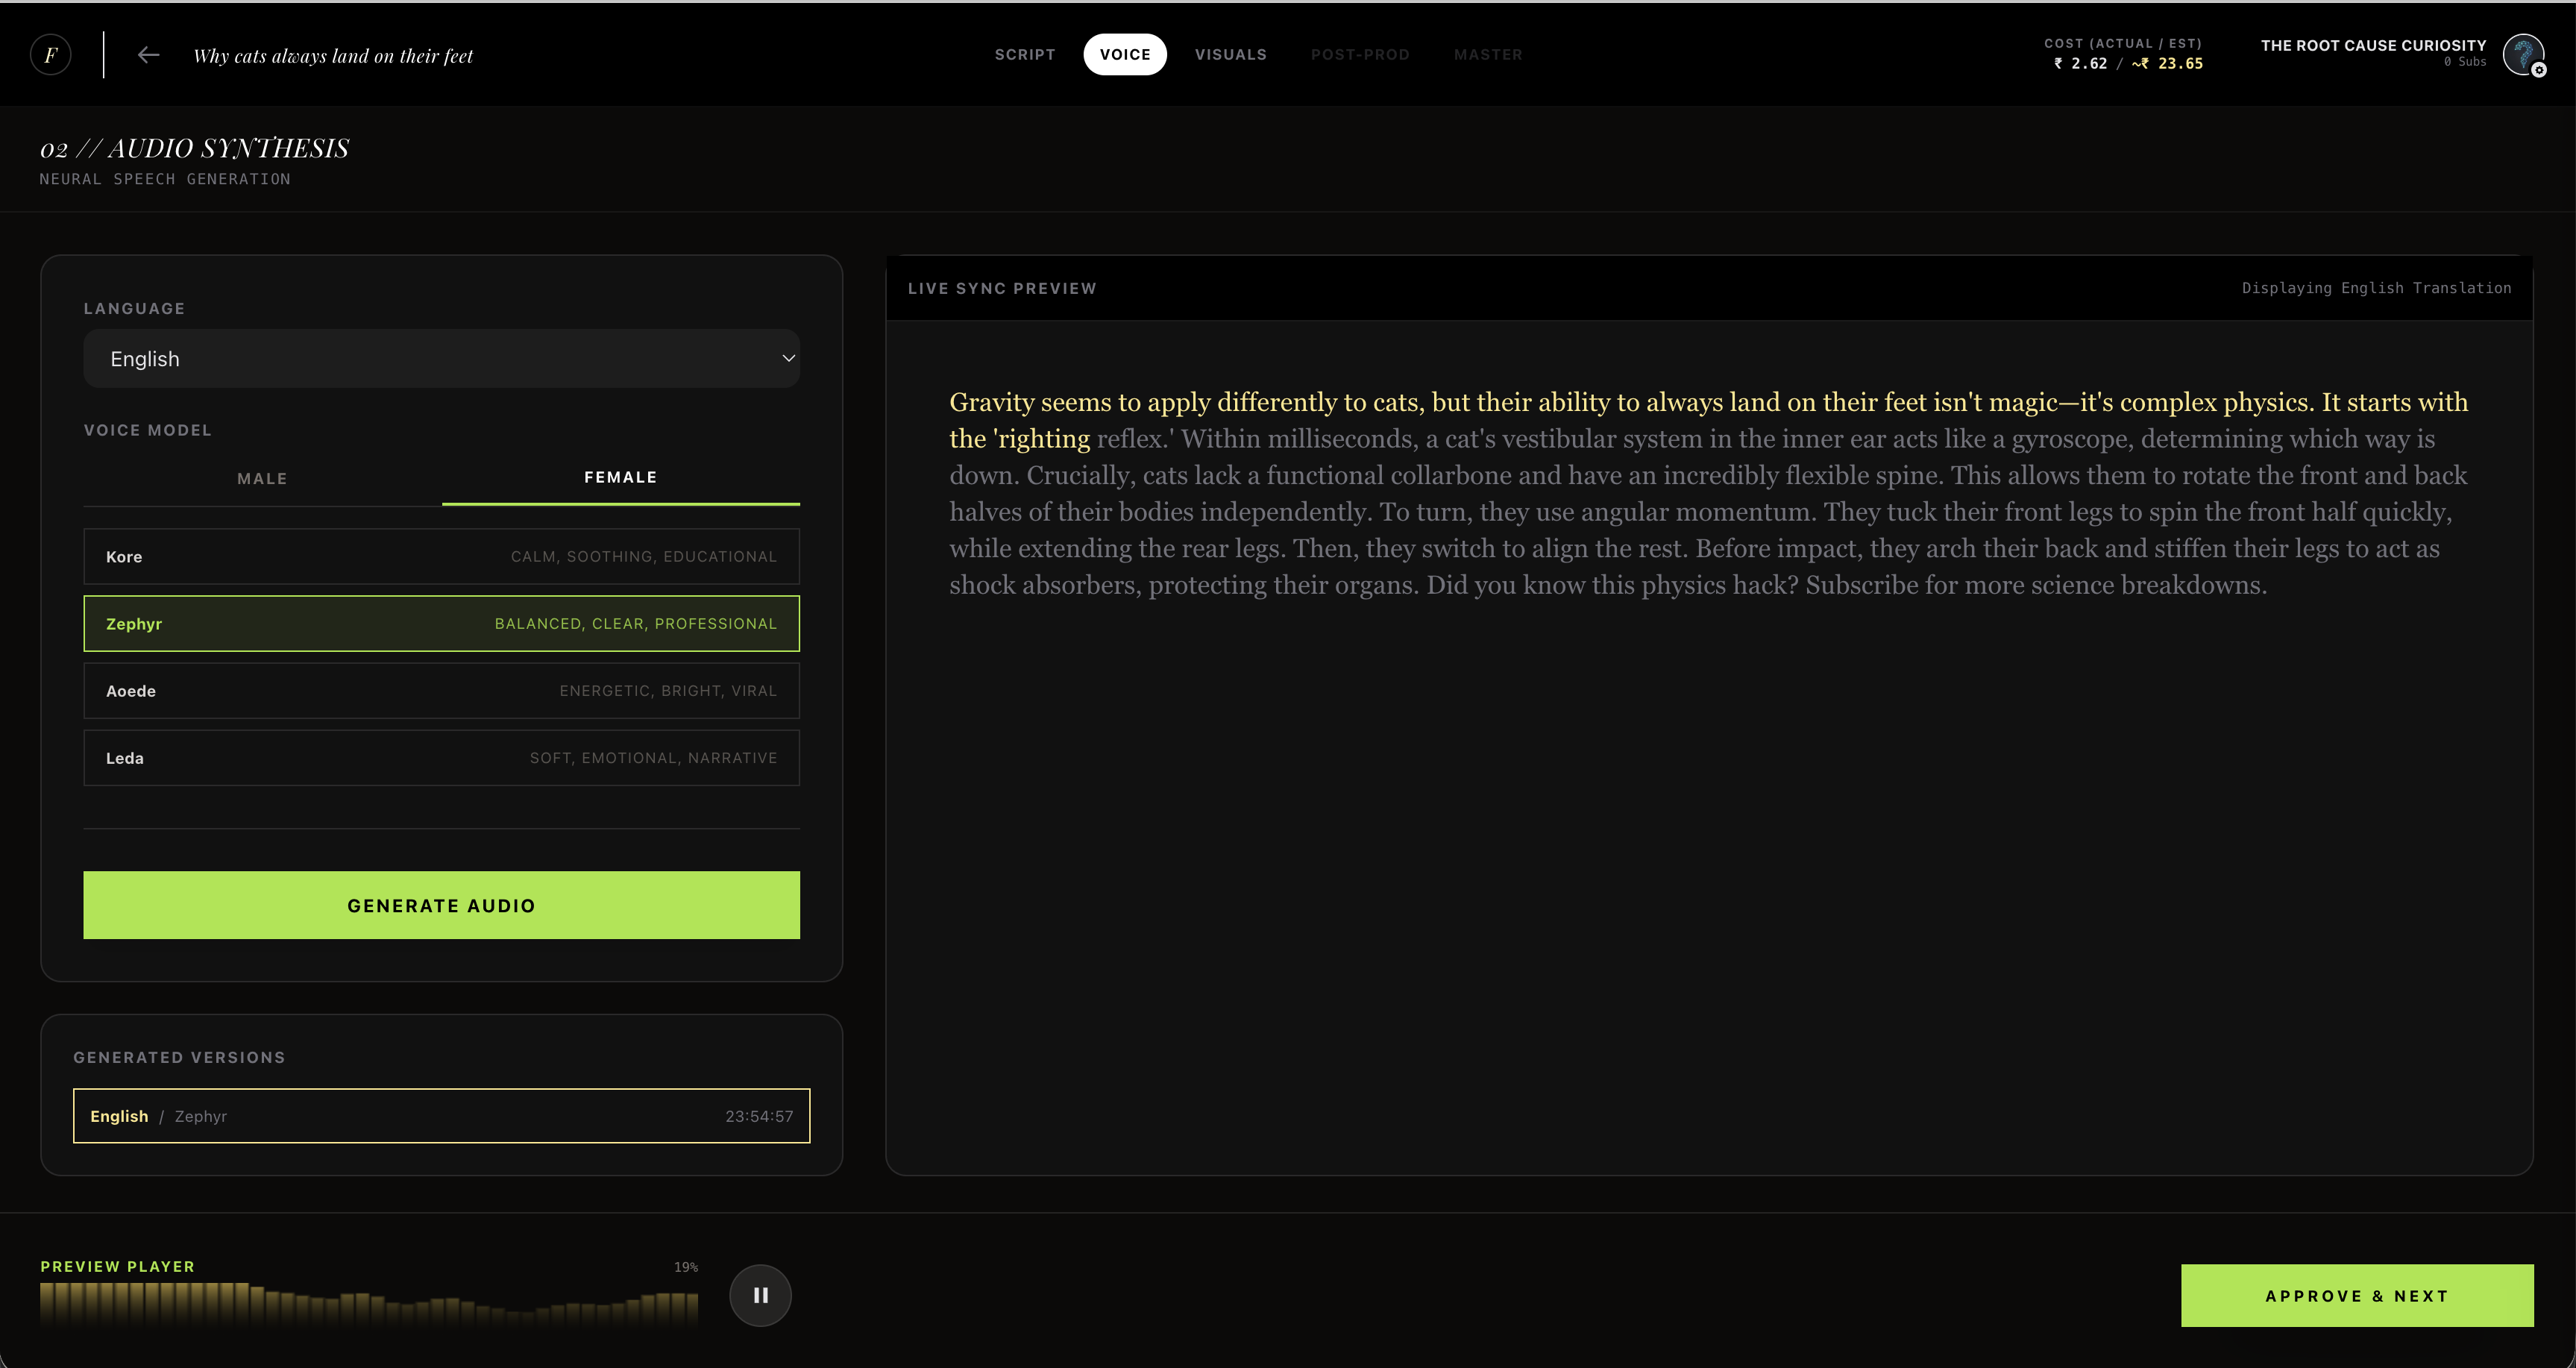Select the Kore voice option
This screenshot has height=1368, width=2576.
click(441, 557)
